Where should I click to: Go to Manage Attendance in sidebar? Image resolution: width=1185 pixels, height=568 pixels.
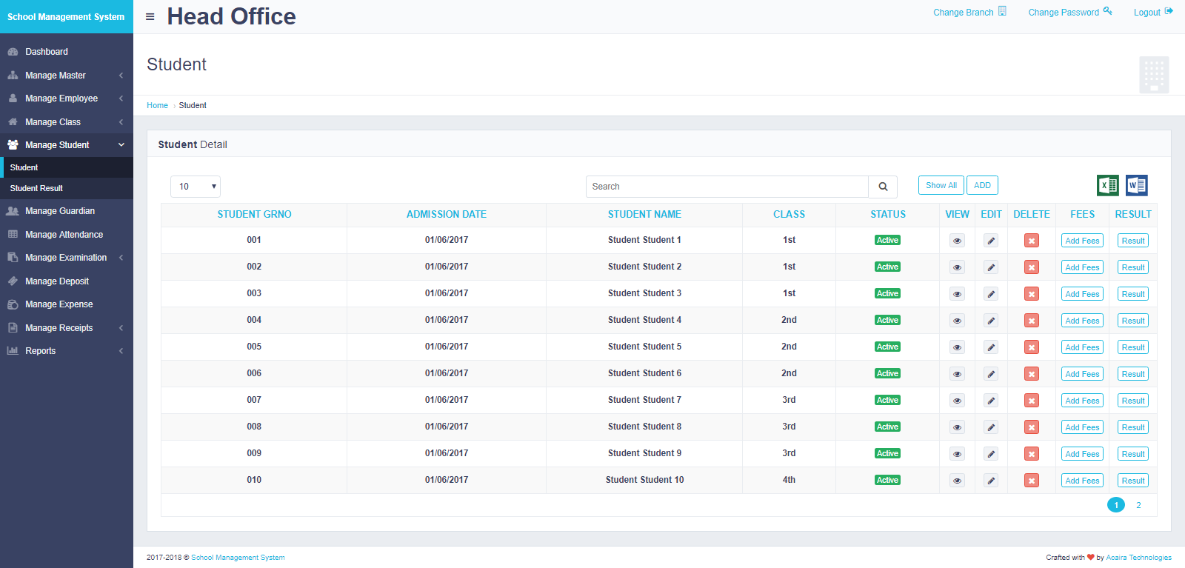[64, 235]
